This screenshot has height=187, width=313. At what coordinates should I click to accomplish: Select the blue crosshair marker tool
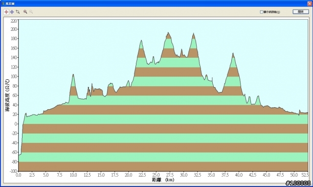coord(12,12)
